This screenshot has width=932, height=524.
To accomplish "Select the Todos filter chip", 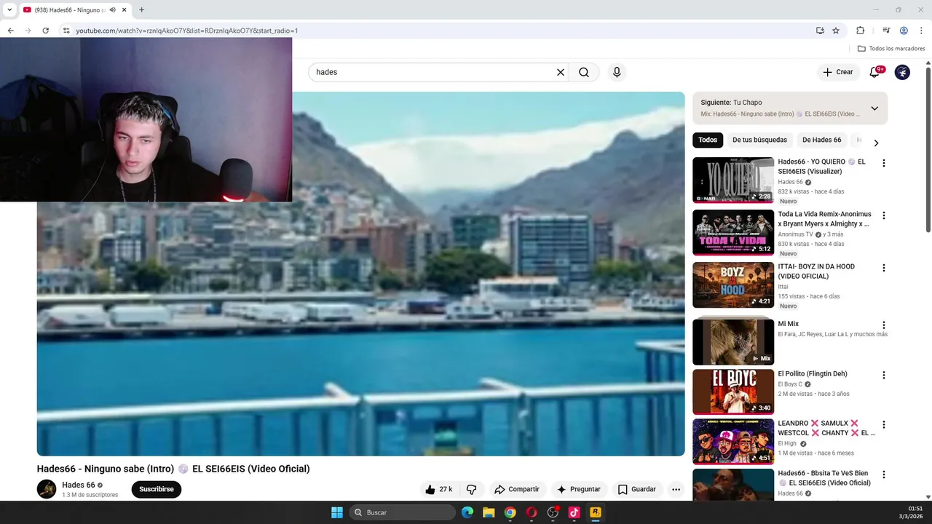I will [x=708, y=140].
